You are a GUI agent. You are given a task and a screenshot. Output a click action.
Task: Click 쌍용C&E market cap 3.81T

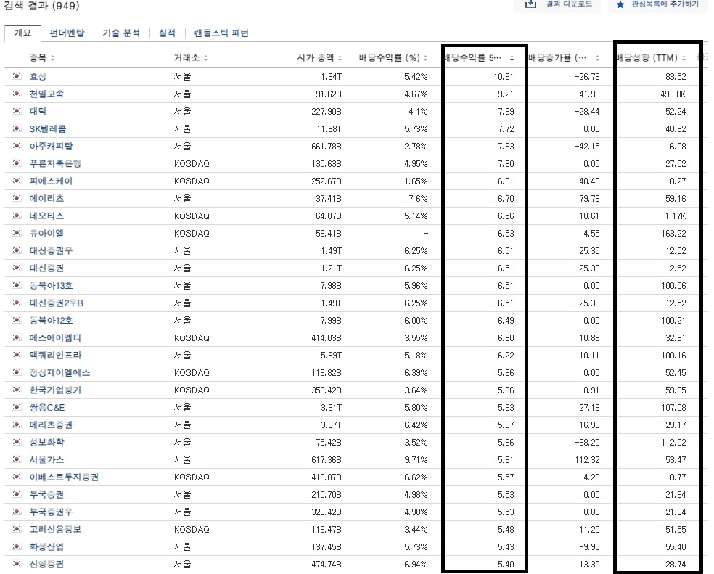coord(331,408)
